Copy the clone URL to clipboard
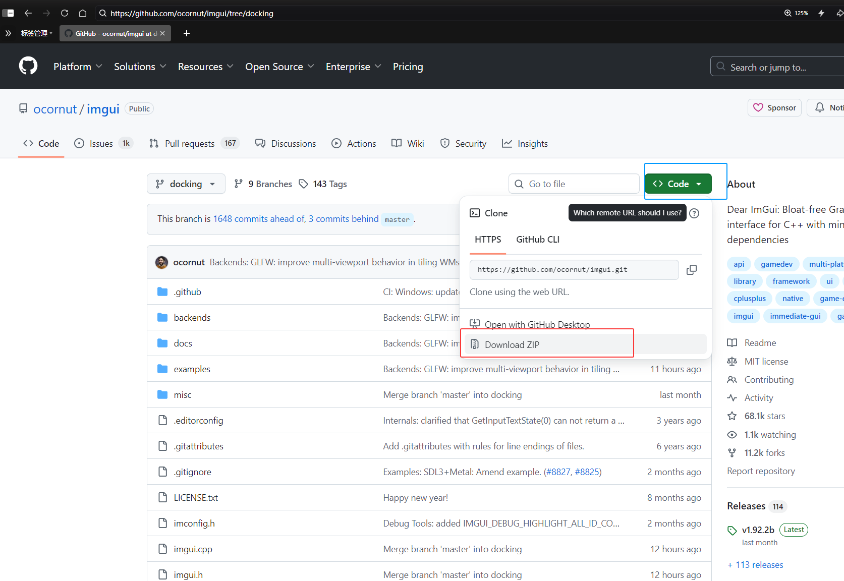Image resolution: width=844 pixels, height=581 pixels. click(692, 270)
